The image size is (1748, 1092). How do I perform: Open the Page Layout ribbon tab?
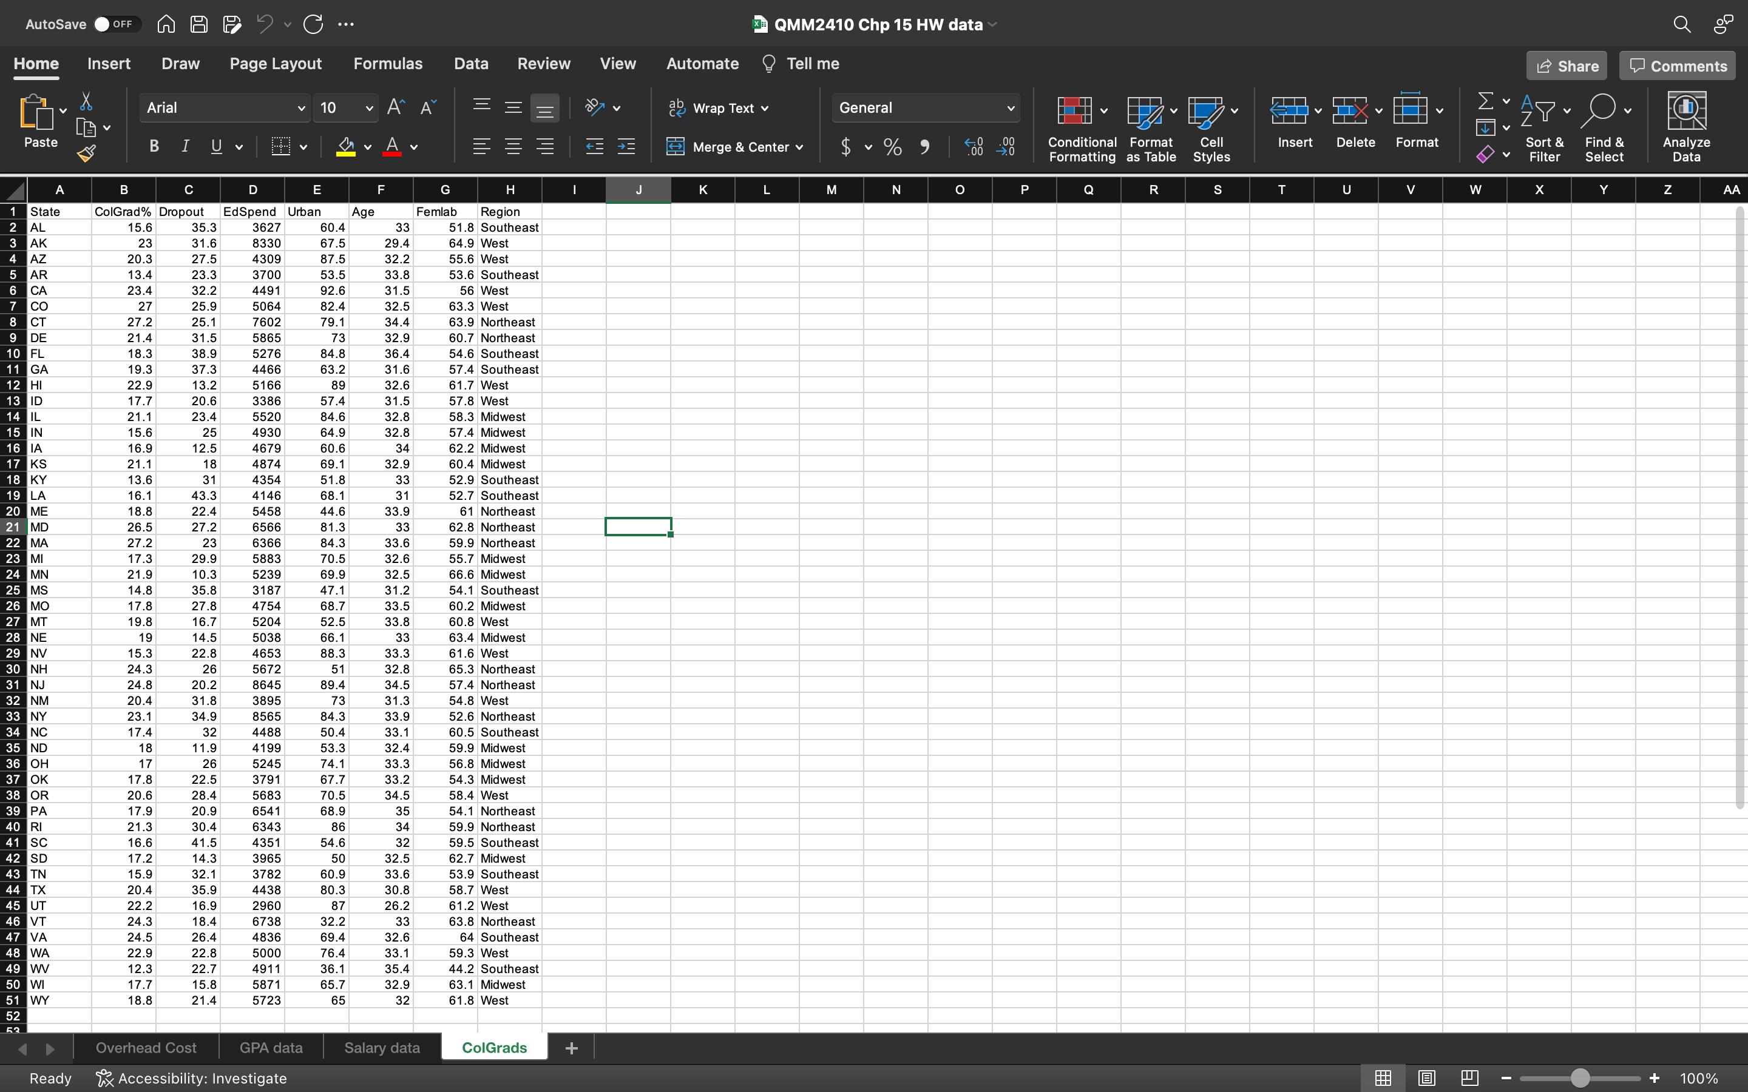point(275,64)
